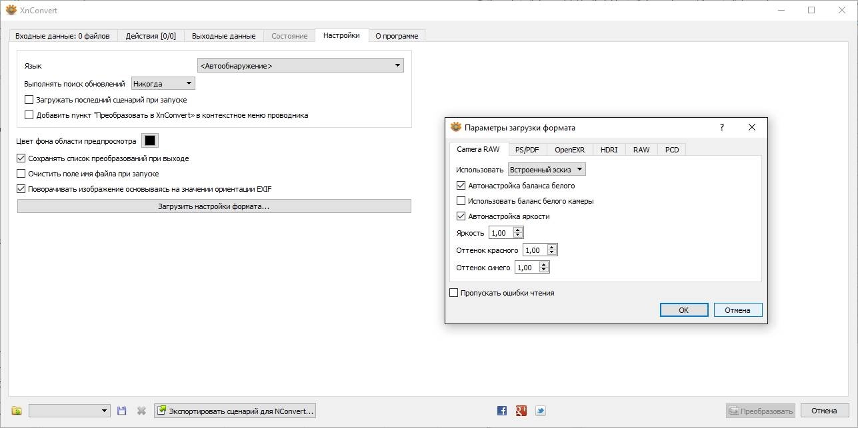
Task: Select the Настройки tab
Action: [341, 35]
